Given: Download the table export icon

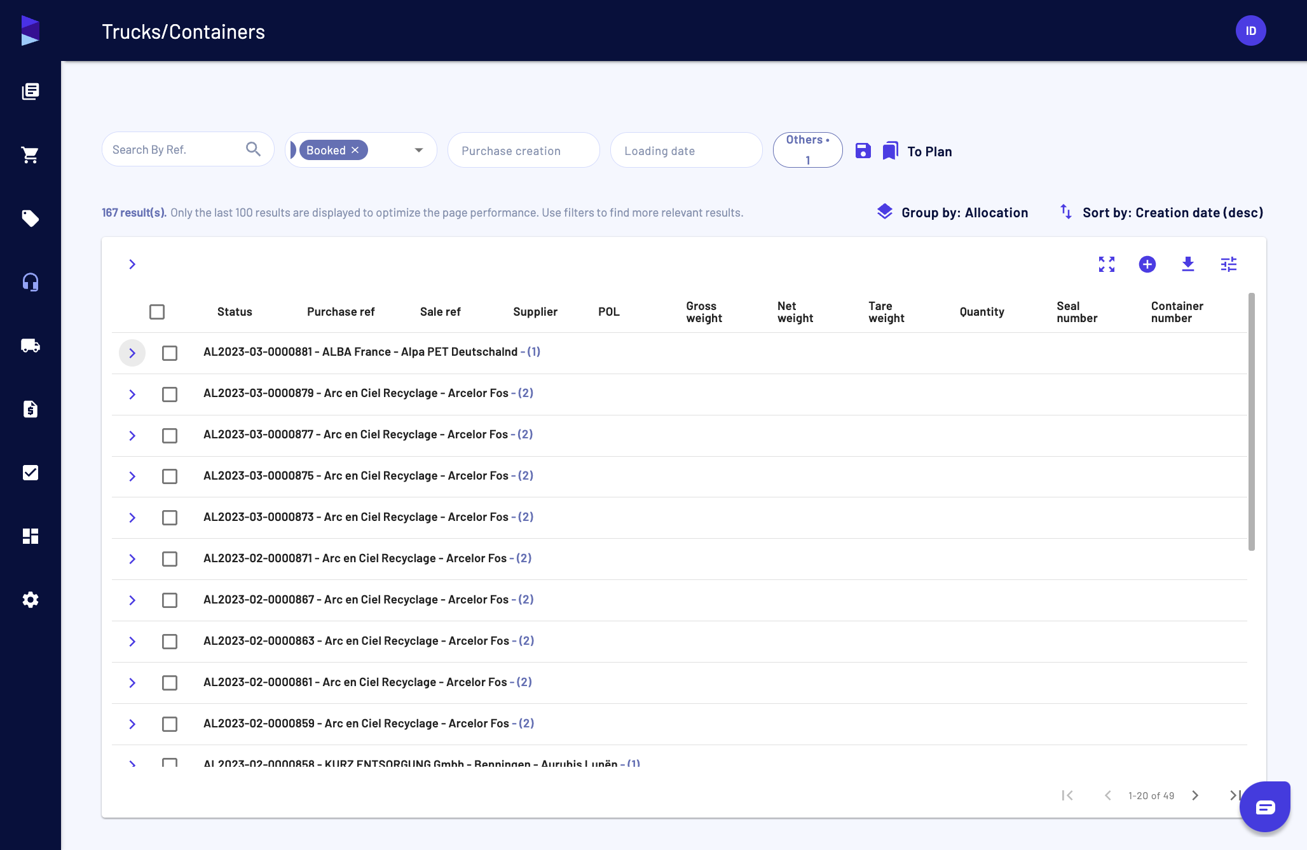Looking at the screenshot, I should click(1188, 264).
